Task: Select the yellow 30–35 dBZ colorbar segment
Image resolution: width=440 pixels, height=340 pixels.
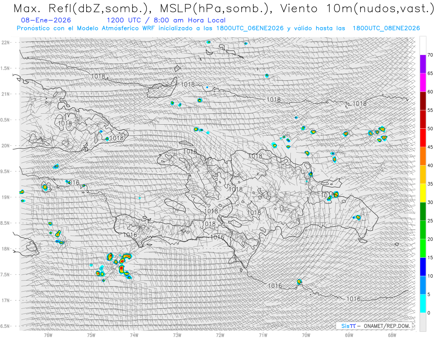Action: point(423,193)
